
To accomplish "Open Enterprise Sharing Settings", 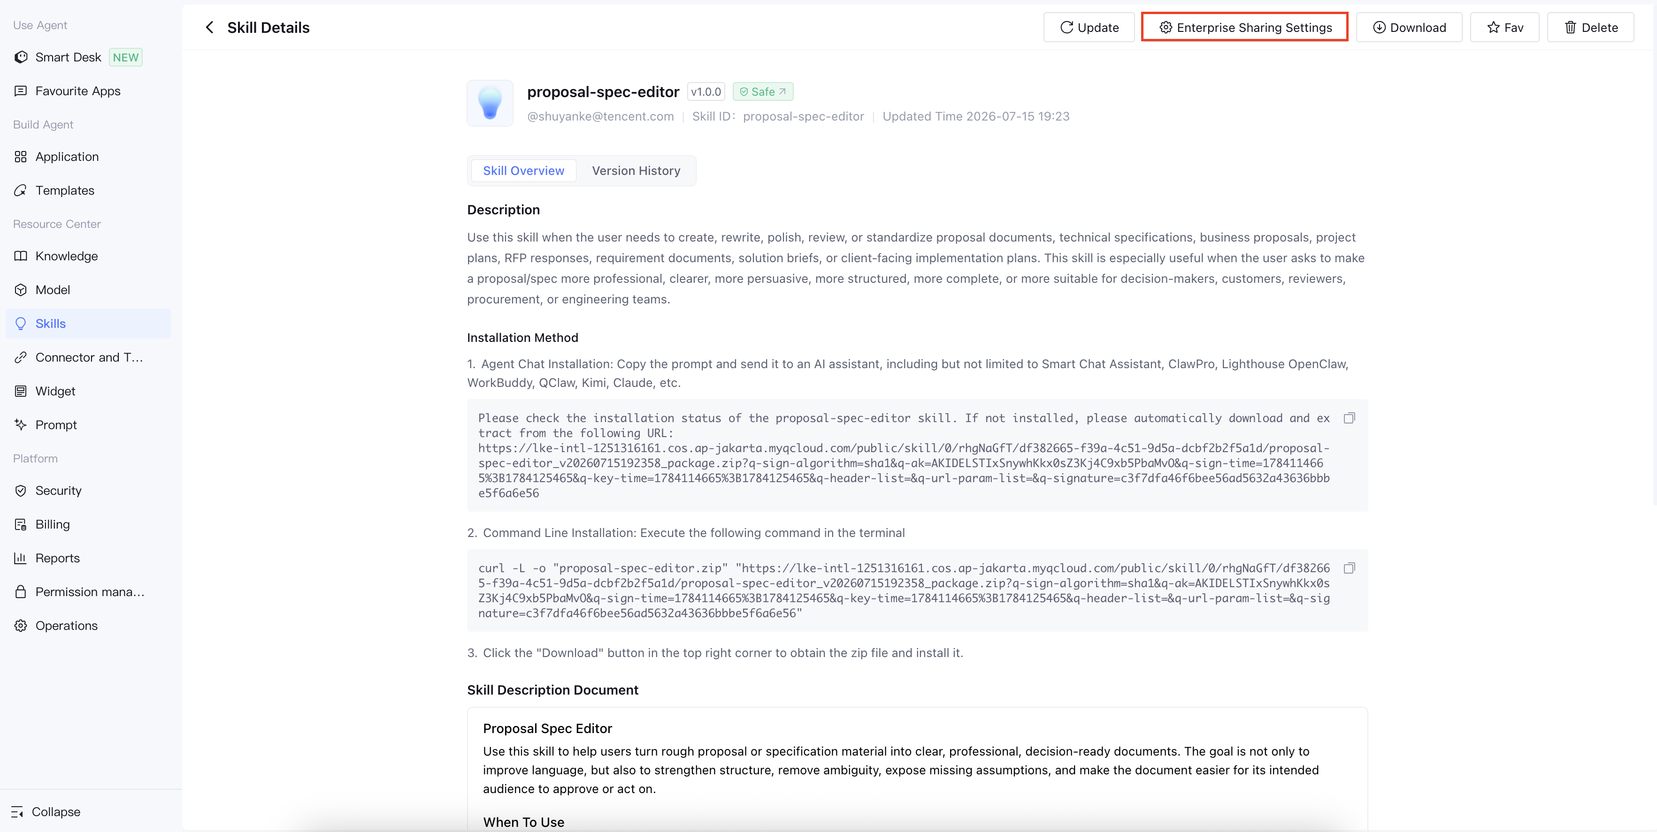I will [1244, 27].
